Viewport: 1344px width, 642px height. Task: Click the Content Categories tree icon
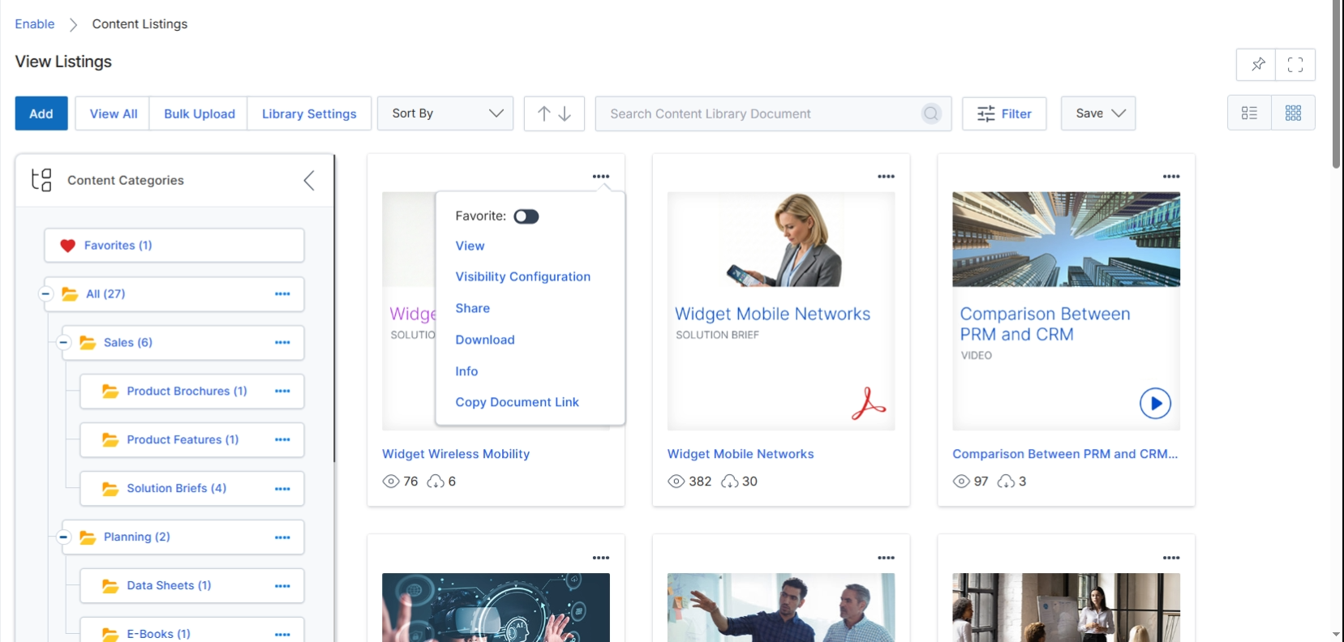(x=41, y=180)
